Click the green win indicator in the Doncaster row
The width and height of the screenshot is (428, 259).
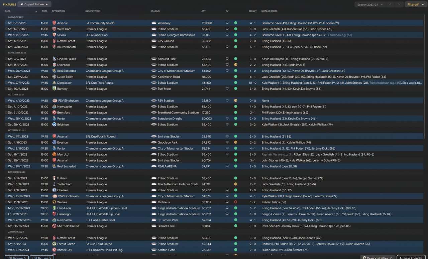pos(235,83)
